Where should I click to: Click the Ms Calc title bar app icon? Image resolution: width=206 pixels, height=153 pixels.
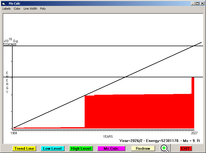(x=4, y=3)
